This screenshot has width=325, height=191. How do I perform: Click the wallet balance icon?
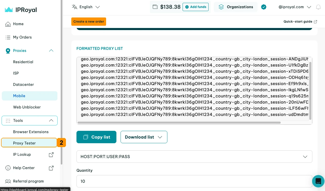click(x=155, y=7)
